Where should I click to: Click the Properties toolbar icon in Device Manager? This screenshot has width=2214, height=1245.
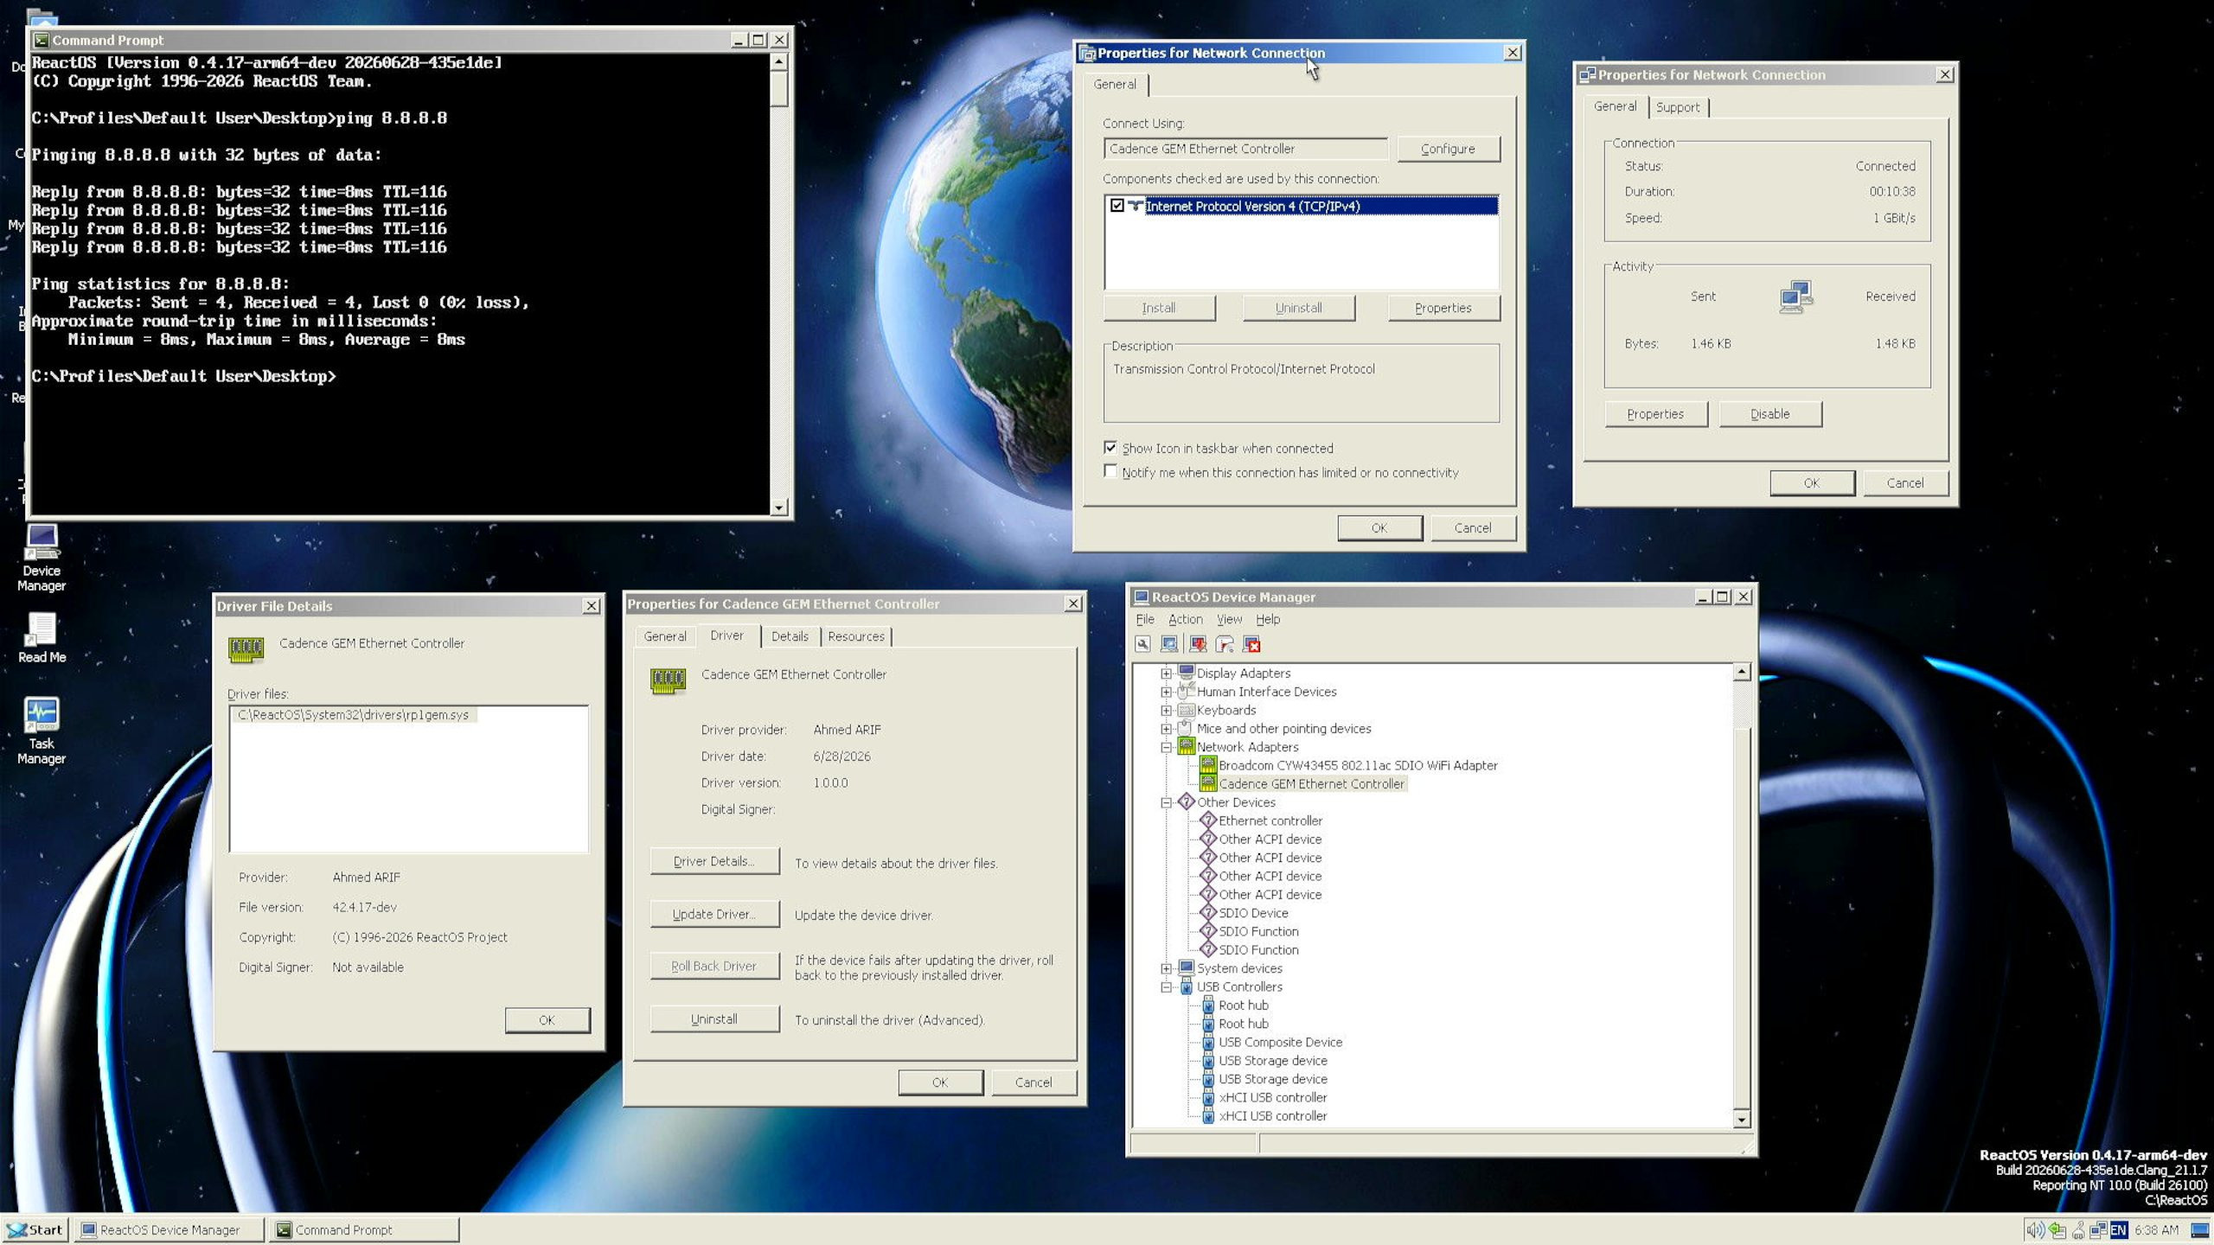point(1142,644)
